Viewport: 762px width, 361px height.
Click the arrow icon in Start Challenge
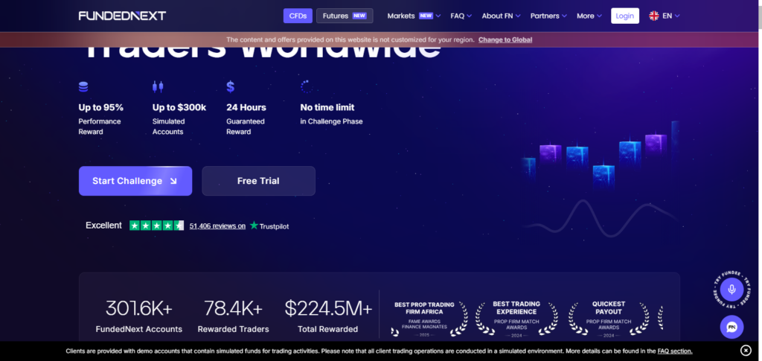click(x=173, y=181)
